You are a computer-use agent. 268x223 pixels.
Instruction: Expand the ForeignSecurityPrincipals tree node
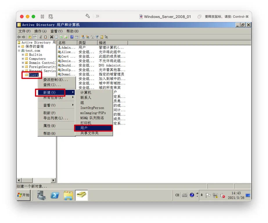click(x=23, y=67)
